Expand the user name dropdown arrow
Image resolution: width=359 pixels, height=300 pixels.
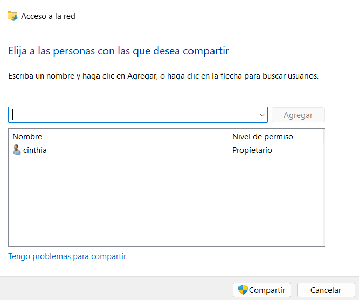(262, 115)
